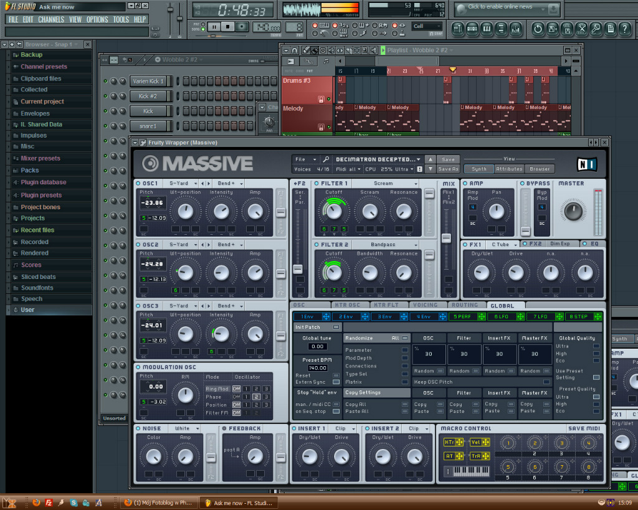638x510 pixels.
Task: Toggle the on Seq. stop checkbox
Action: 336,411
